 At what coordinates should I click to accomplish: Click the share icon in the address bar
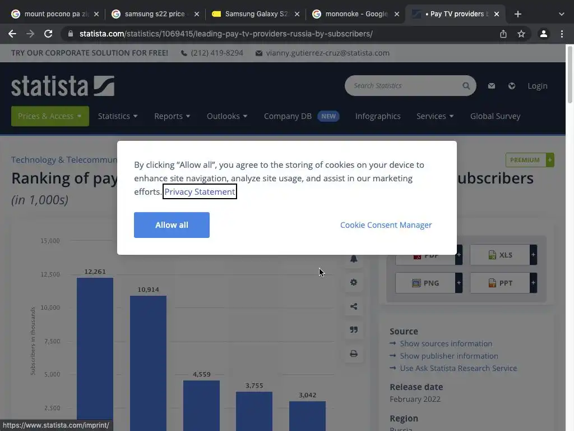coord(503,34)
